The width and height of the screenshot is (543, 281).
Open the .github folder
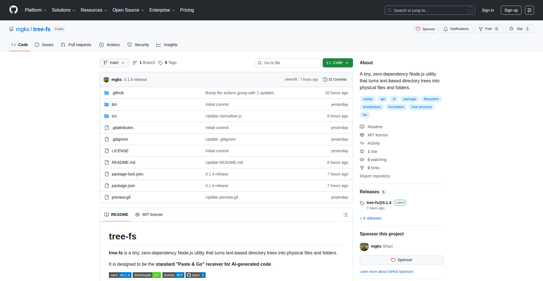(x=117, y=93)
